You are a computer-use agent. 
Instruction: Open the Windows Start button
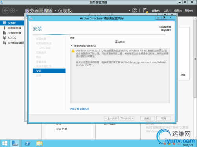click(x=5, y=143)
